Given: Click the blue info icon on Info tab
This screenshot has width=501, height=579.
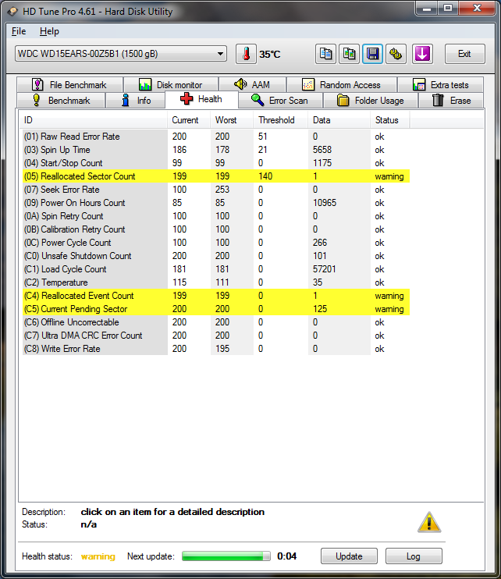Looking at the screenshot, I should pos(126,100).
